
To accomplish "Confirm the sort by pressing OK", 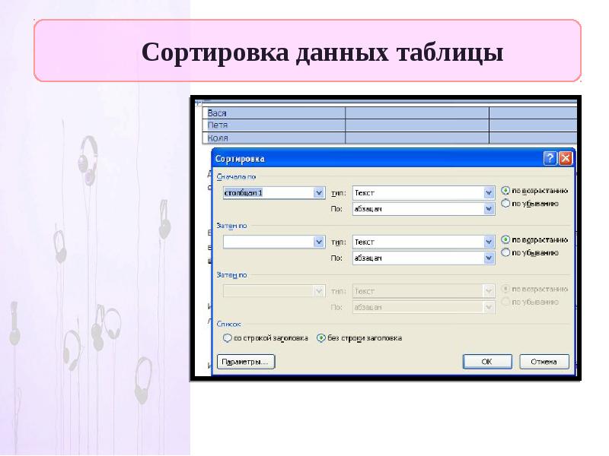I will [486, 362].
